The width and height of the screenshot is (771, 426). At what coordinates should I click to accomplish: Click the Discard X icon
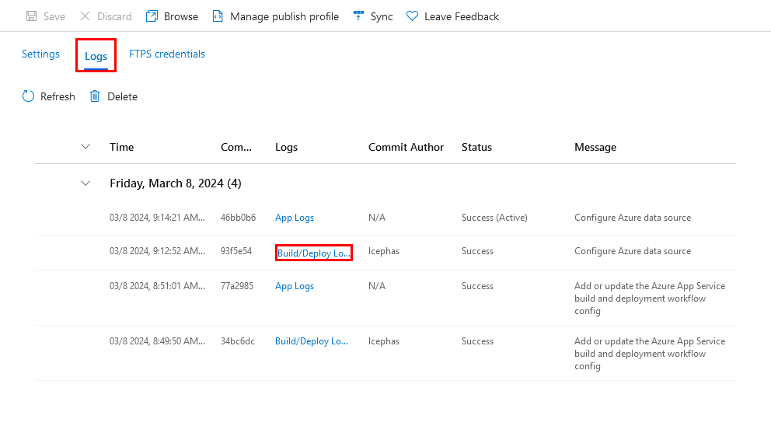pyautogui.click(x=85, y=16)
